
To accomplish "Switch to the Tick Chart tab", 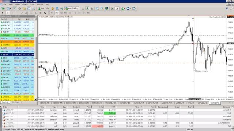I will 15,102.
